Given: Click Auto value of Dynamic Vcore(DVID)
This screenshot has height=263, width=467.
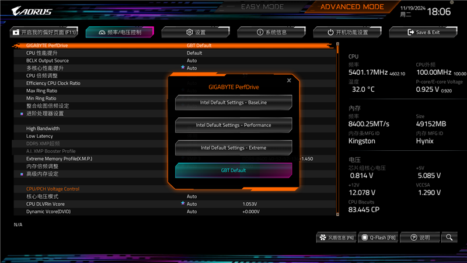Looking at the screenshot, I should tap(192, 212).
